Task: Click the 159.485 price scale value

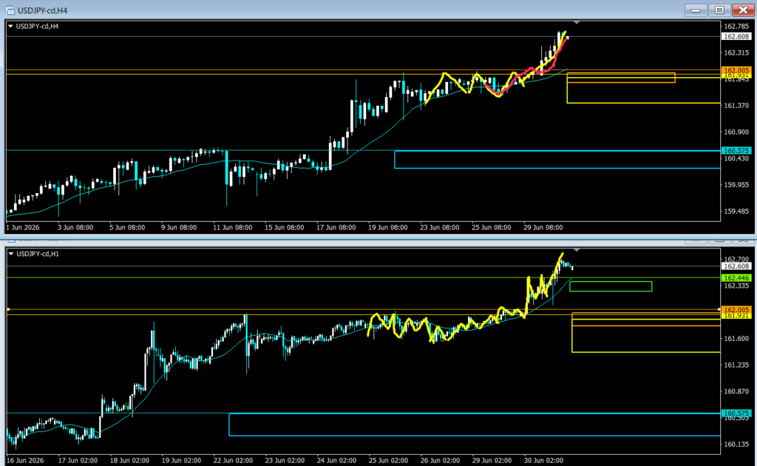Action: (737, 211)
